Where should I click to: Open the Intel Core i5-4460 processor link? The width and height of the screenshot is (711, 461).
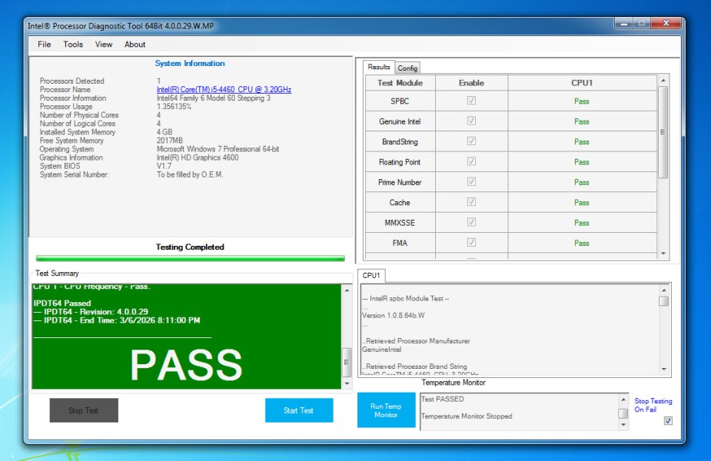pyautogui.click(x=224, y=90)
